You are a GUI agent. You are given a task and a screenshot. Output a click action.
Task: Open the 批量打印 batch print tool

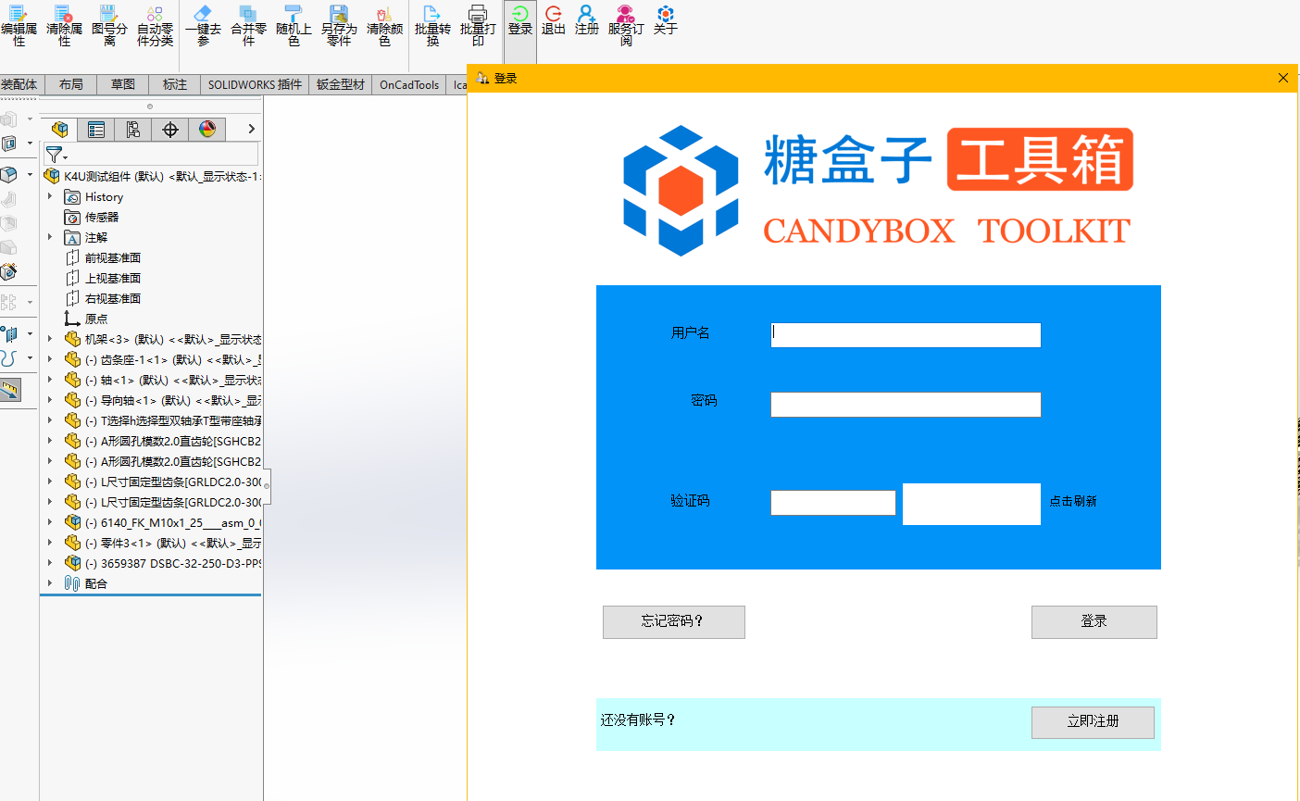click(x=478, y=25)
